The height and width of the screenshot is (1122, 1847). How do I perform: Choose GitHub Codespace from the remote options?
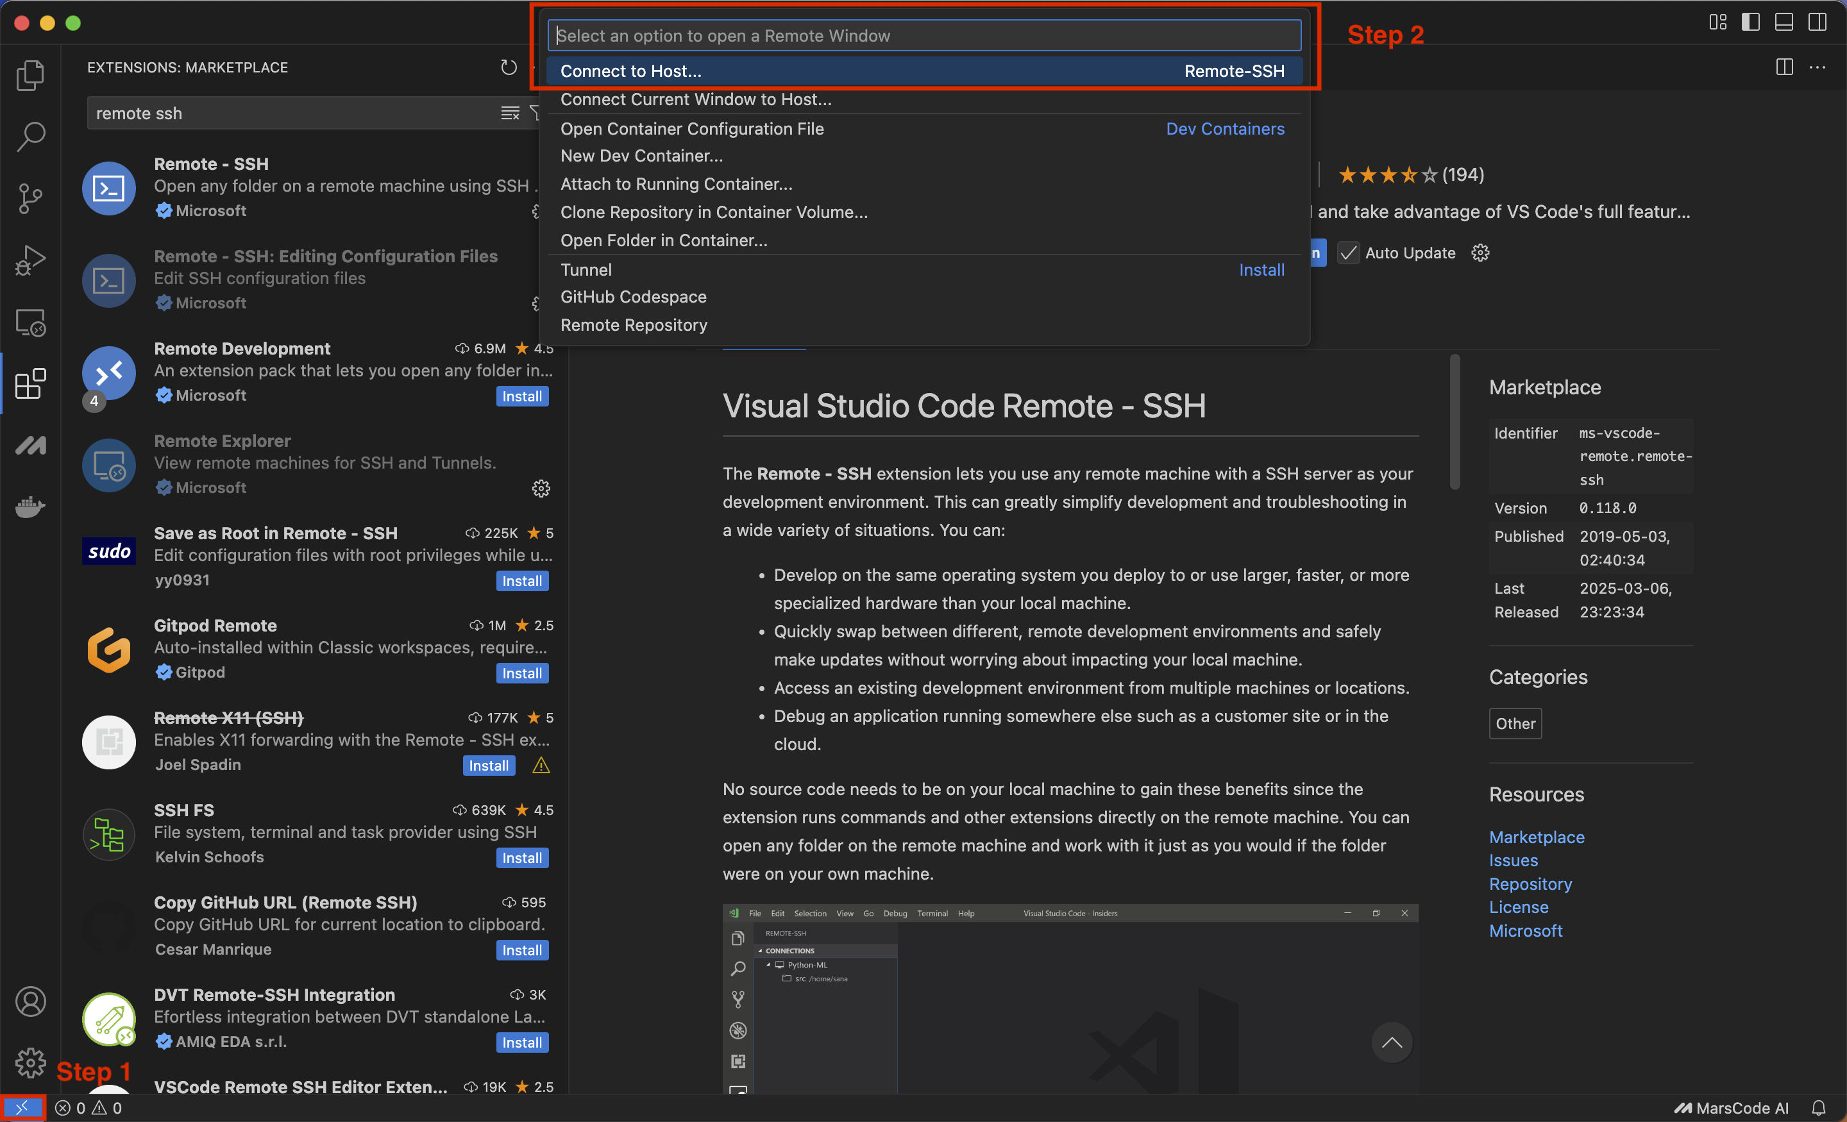[x=634, y=297]
